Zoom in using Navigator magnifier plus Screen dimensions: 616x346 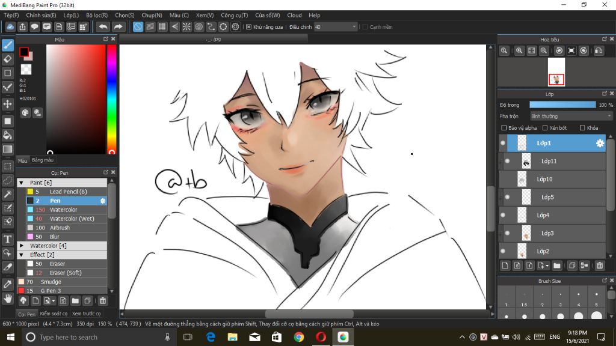tap(519, 50)
